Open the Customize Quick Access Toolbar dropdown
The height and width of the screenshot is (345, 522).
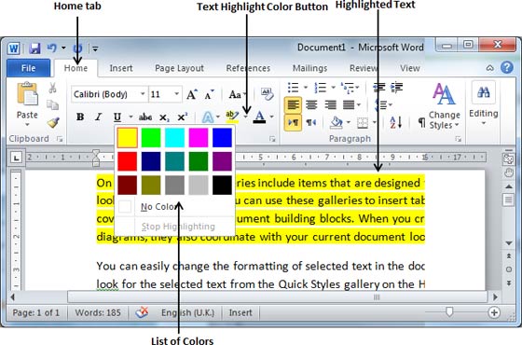point(95,48)
